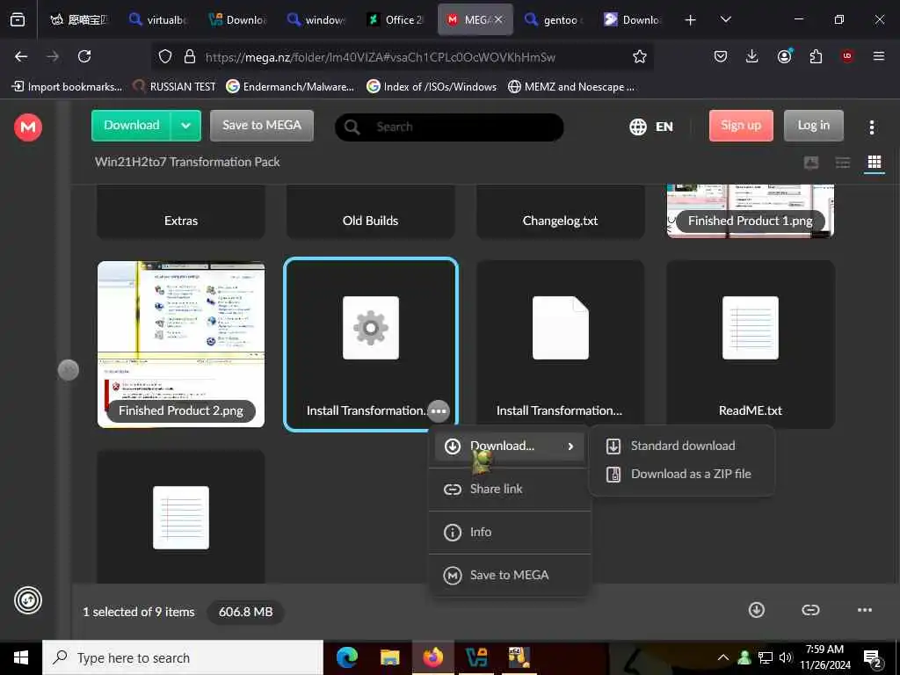Select the unselected Install Transformation blank file
The width and height of the screenshot is (900, 675).
click(560, 345)
